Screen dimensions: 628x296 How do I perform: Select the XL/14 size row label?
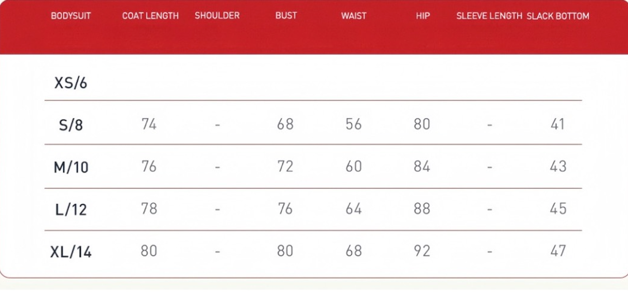[x=71, y=252]
